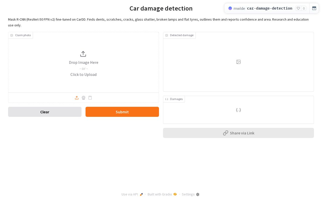Click the mwlde owner avatar

[x=230, y=8]
